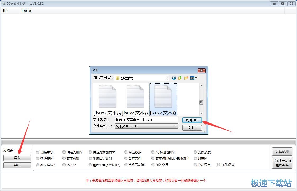Viewport: 297px width, 191px height.
Task: Click into the 文件名 filename field
Action: (146, 120)
